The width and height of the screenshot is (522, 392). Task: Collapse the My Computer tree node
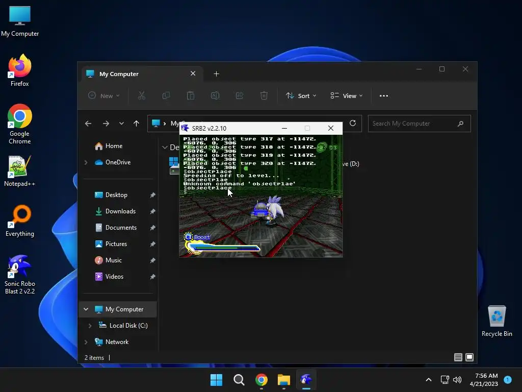86,309
